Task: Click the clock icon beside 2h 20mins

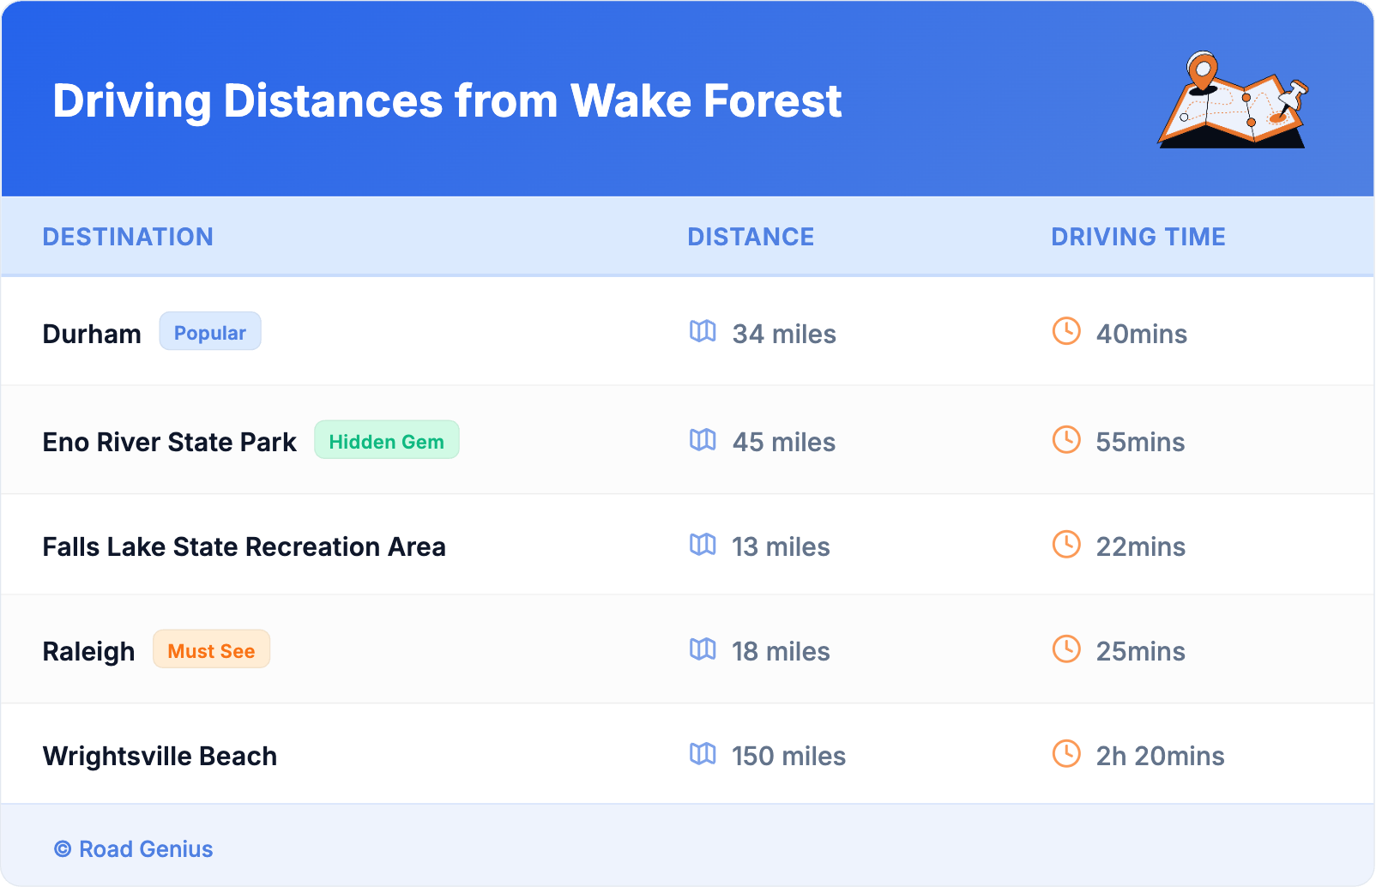Action: (1066, 754)
